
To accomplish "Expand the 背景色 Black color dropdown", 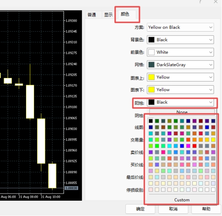I will coord(180,40).
